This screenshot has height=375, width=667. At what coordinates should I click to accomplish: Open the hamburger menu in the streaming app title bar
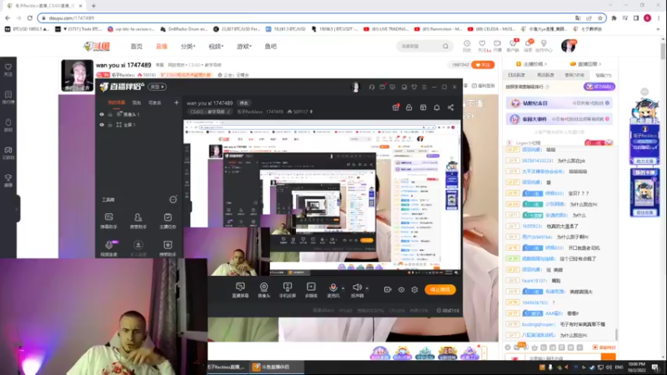coord(424,87)
